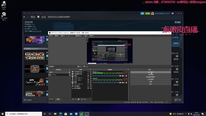Click the 属性 properties gear in source toolbar

coord(80,67)
